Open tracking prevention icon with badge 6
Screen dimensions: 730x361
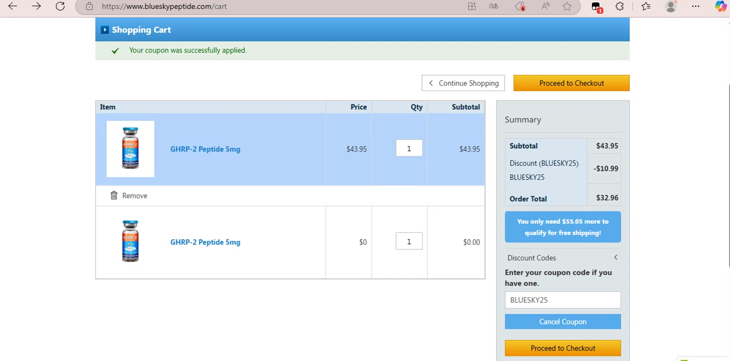click(x=520, y=6)
